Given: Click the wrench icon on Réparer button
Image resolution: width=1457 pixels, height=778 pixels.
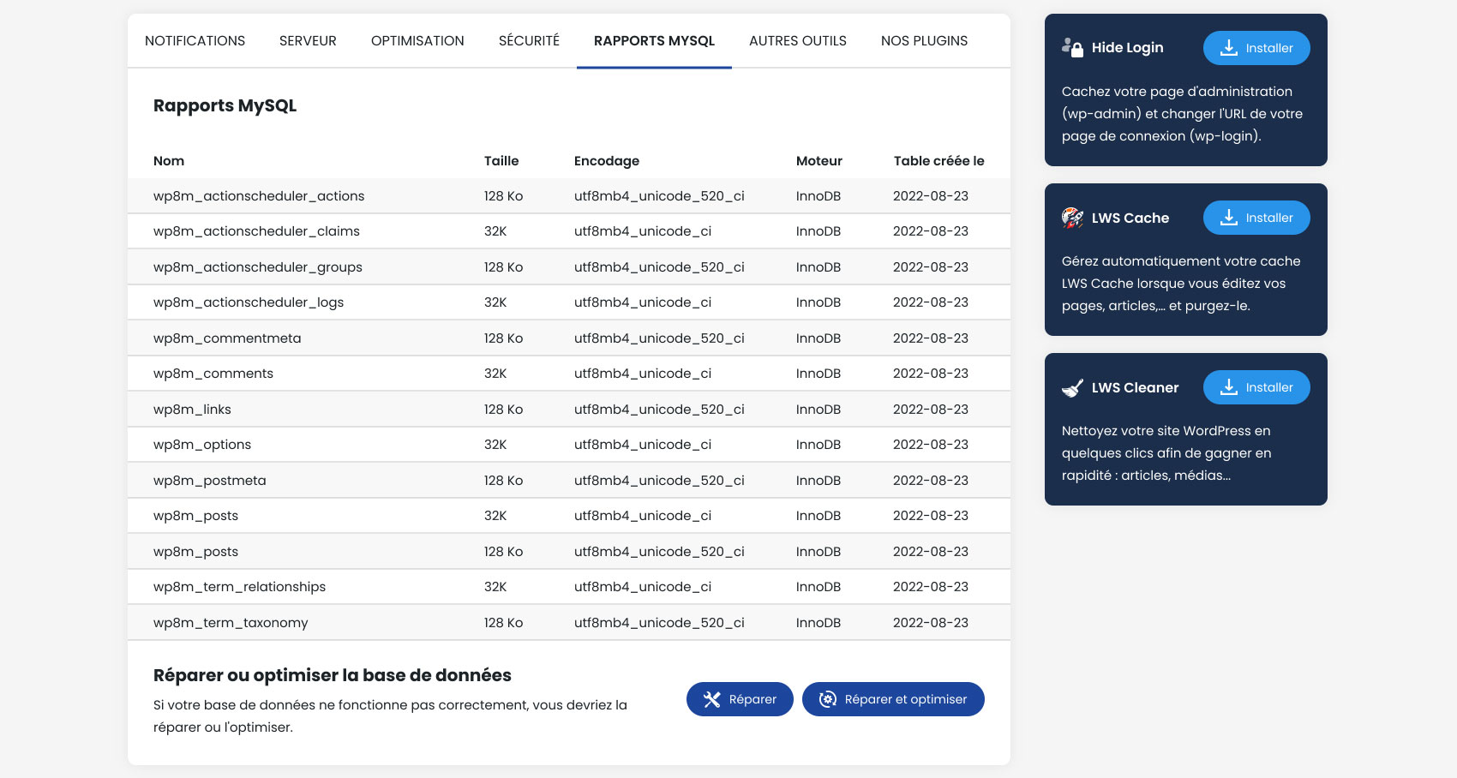Looking at the screenshot, I should (712, 699).
